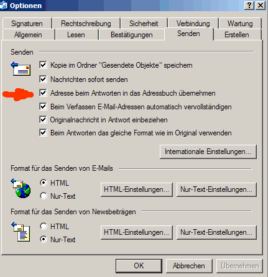Click the Optionen title bar application icon

(4, 6)
